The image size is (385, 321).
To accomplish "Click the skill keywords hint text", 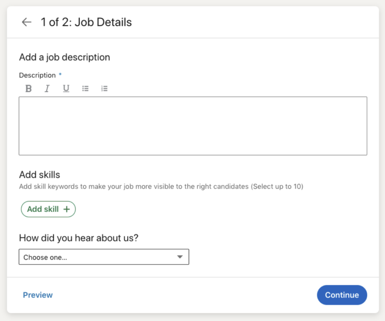I will [161, 186].
